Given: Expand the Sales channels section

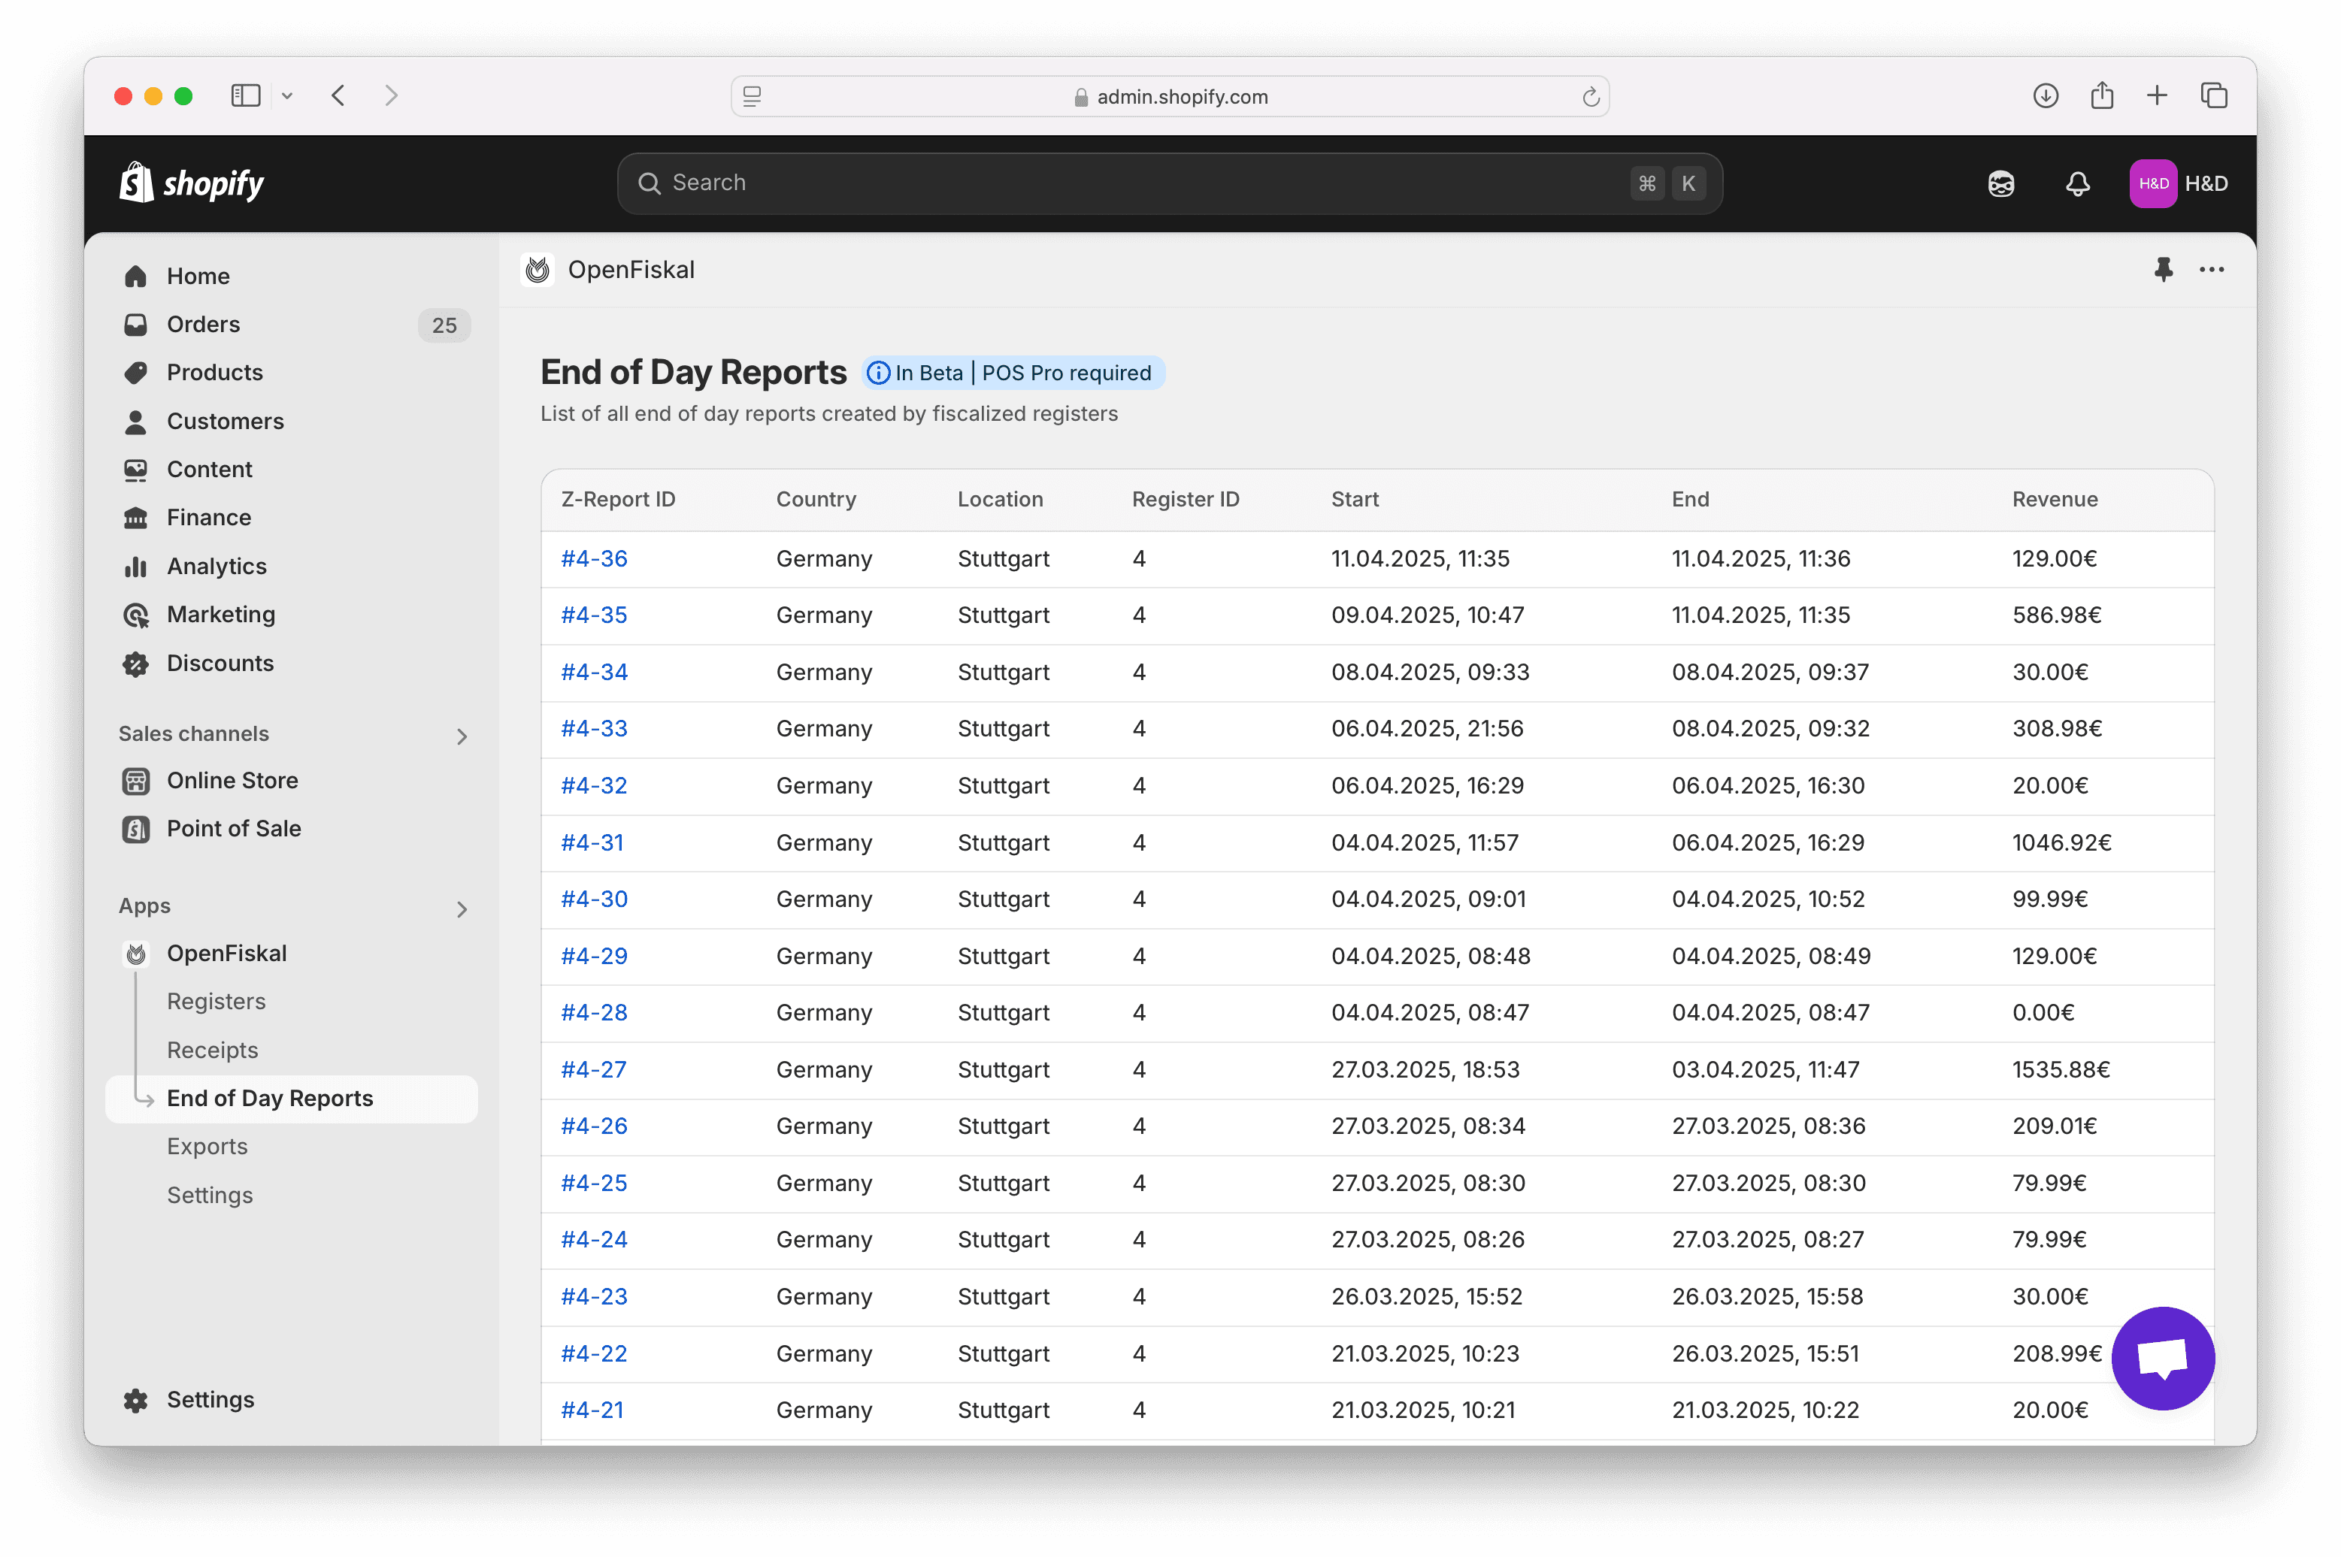Looking at the screenshot, I should click(462, 736).
